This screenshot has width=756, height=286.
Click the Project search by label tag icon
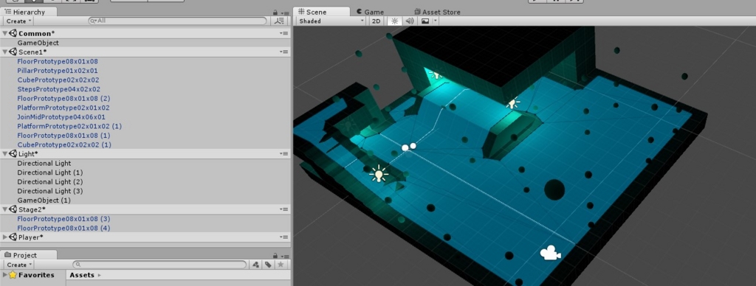click(268, 265)
